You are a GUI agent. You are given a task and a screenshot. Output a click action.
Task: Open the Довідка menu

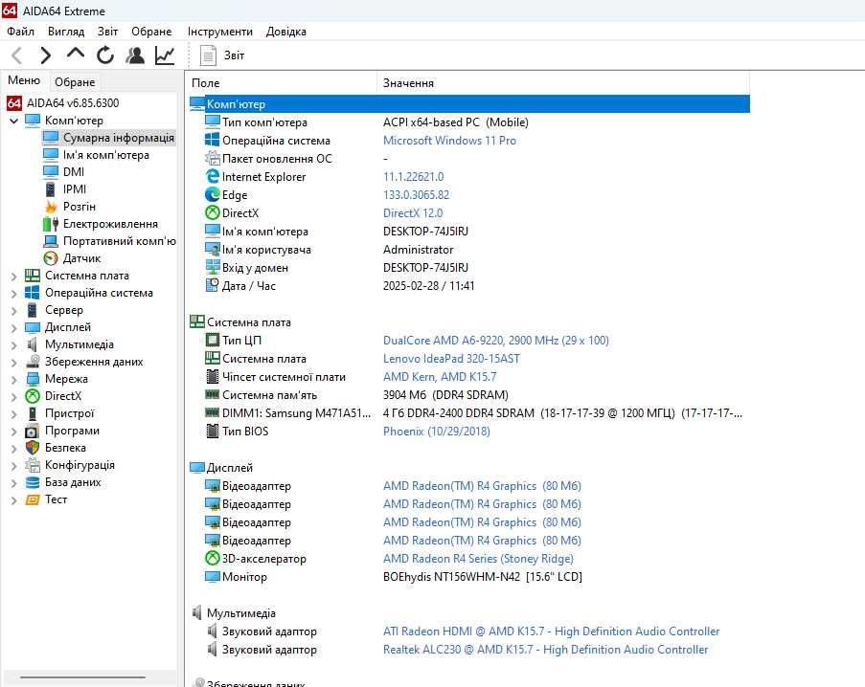click(285, 32)
